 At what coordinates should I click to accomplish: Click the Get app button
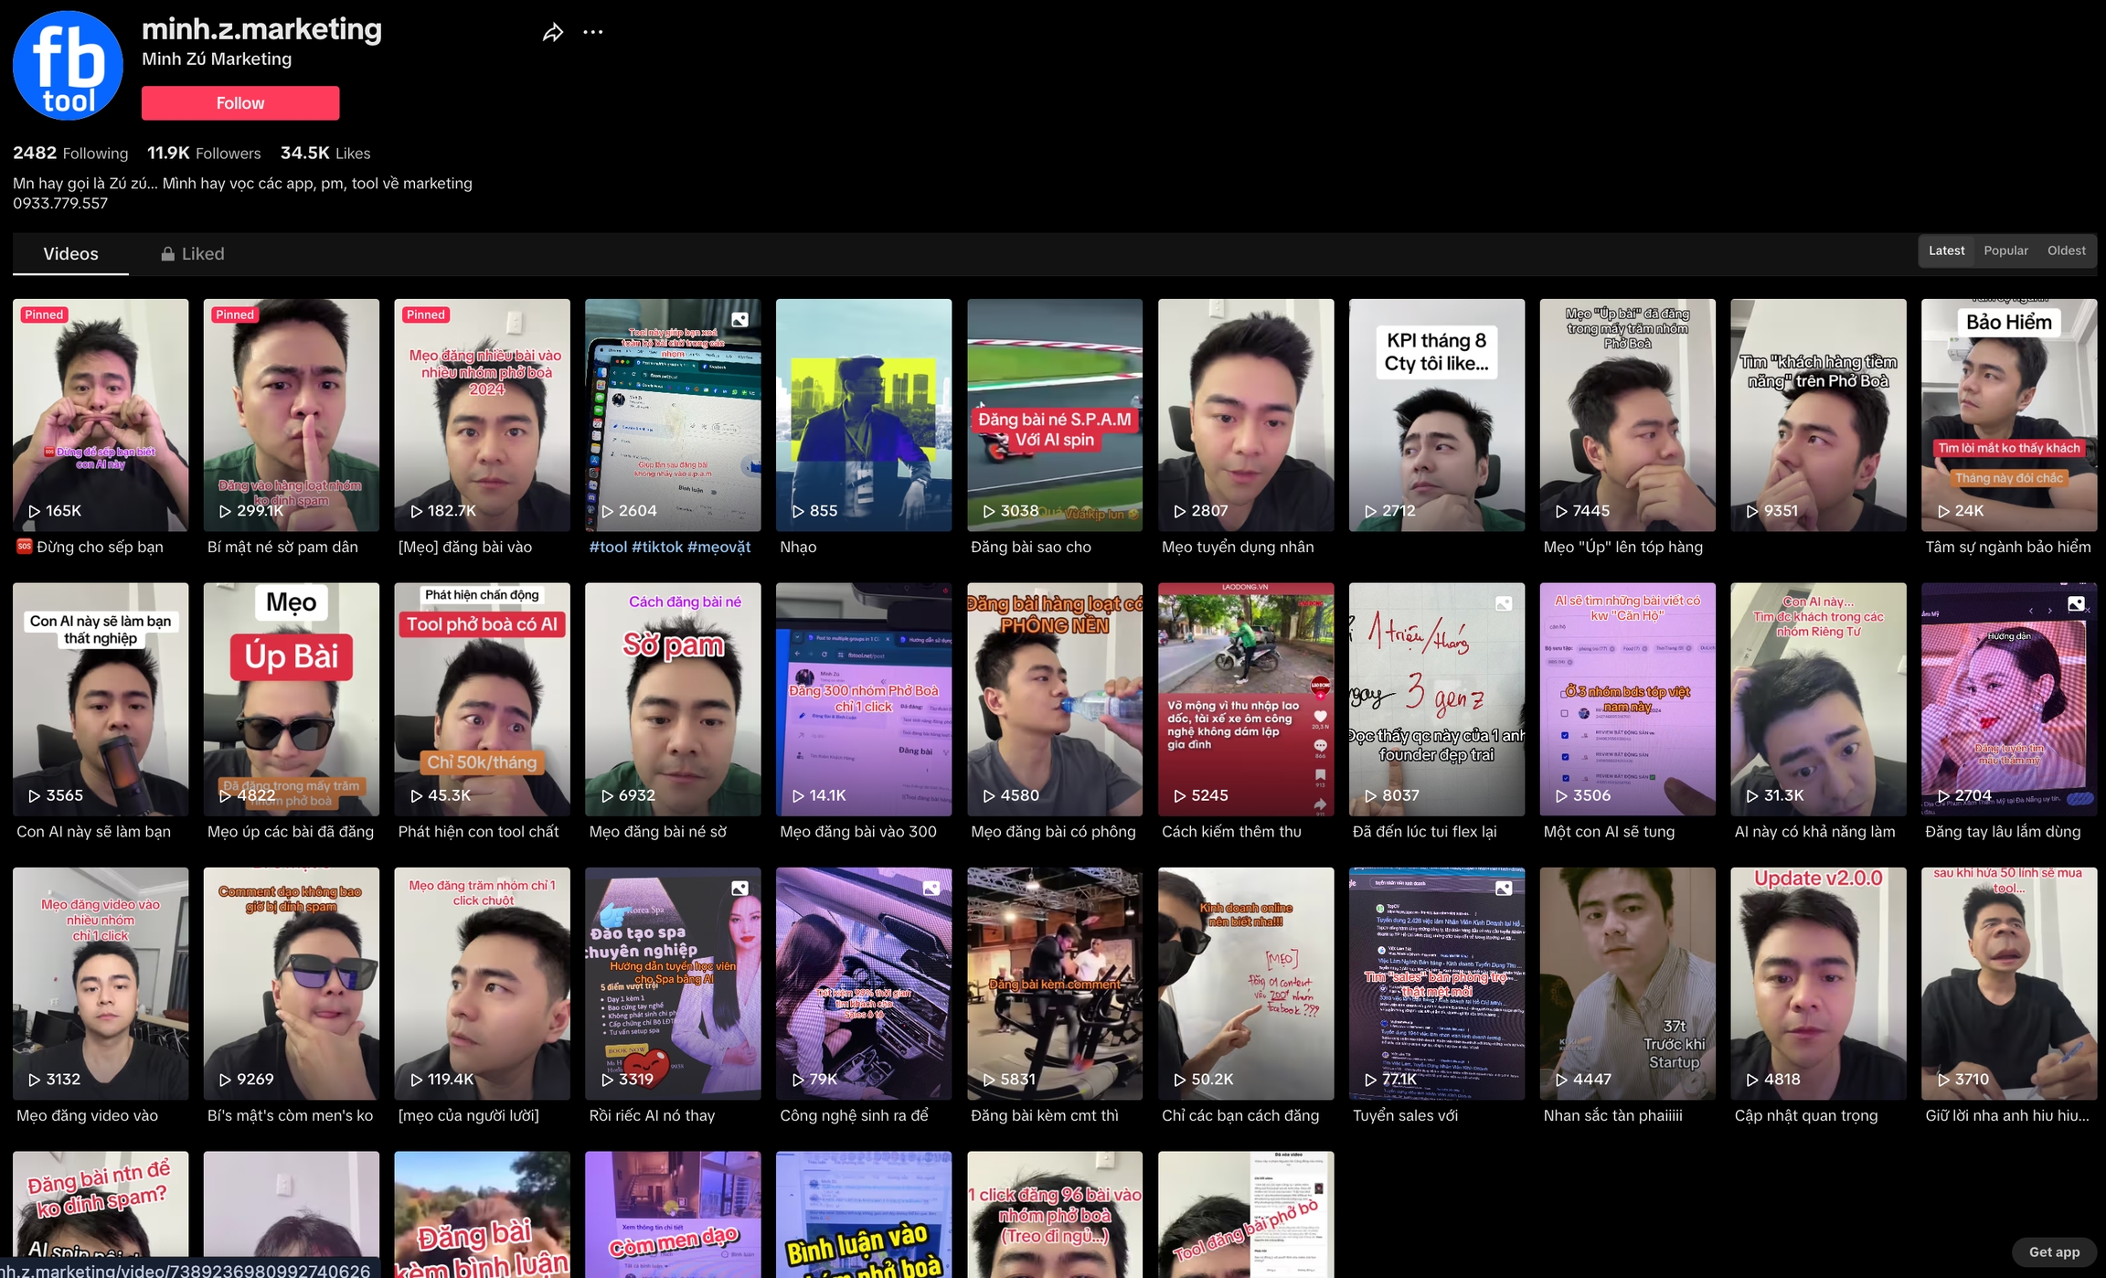[x=2054, y=1251]
